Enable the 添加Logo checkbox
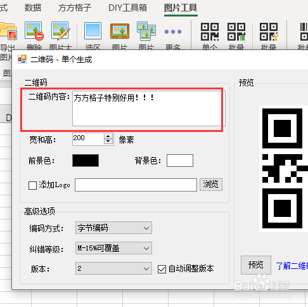The image size is (308, 307). [32, 185]
